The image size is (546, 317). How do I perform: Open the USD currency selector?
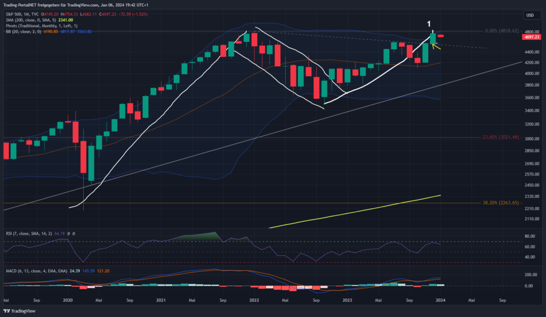click(x=529, y=15)
